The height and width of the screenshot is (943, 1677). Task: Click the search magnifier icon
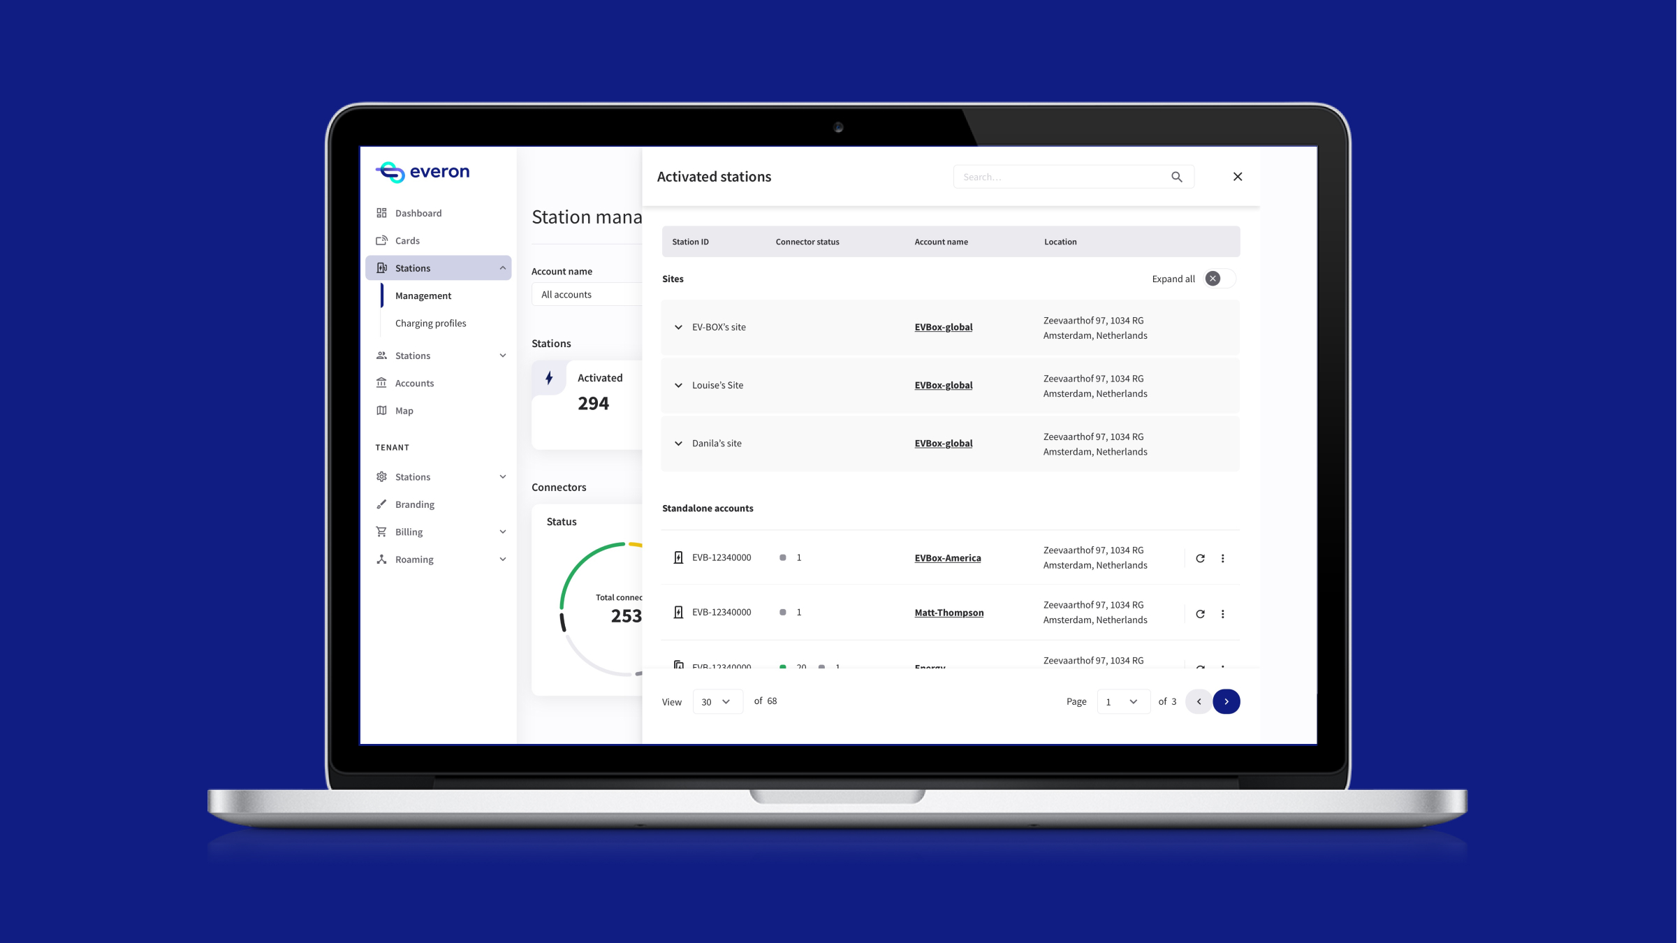pyautogui.click(x=1177, y=177)
